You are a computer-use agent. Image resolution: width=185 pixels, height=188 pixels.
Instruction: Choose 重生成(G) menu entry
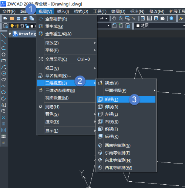67,26
